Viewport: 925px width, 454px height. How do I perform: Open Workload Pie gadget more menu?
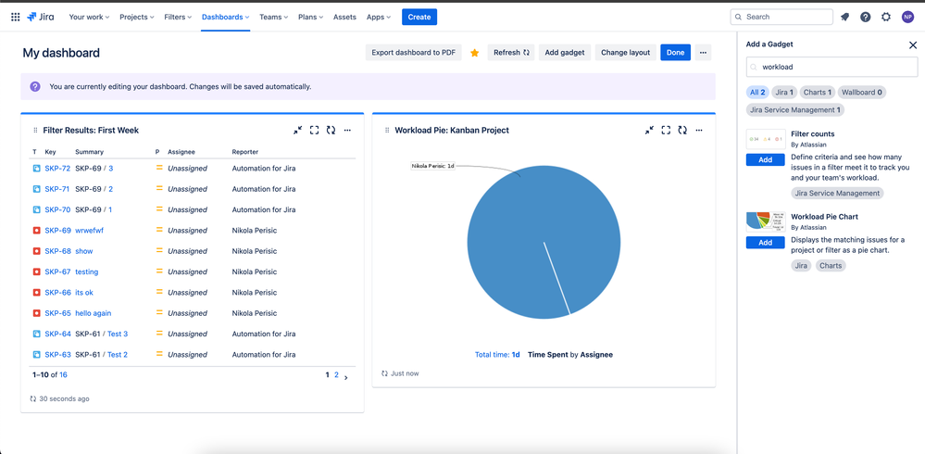coord(699,130)
